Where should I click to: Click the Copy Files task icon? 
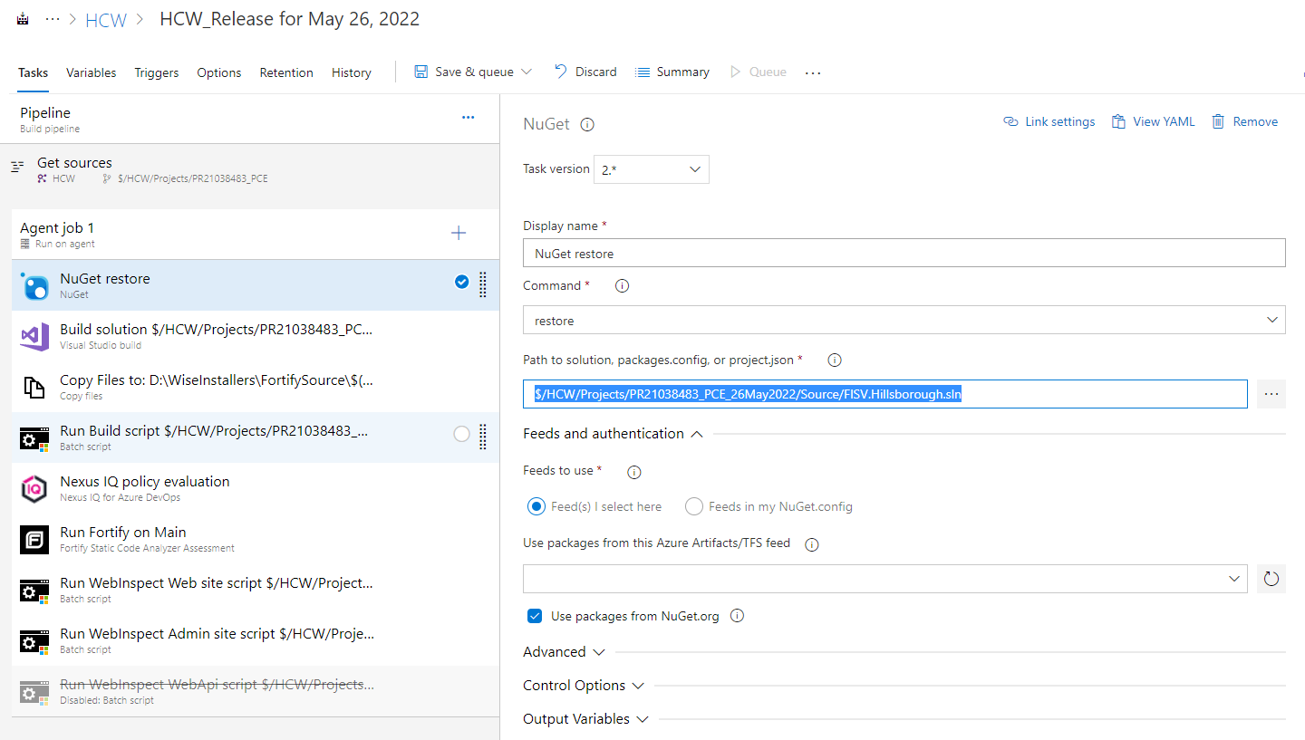point(34,388)
